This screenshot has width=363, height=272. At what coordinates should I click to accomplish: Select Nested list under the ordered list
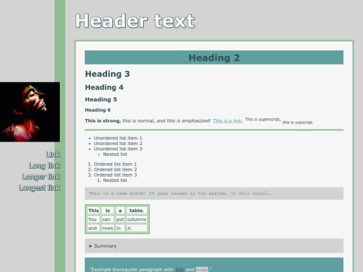[x=115, y=181]
